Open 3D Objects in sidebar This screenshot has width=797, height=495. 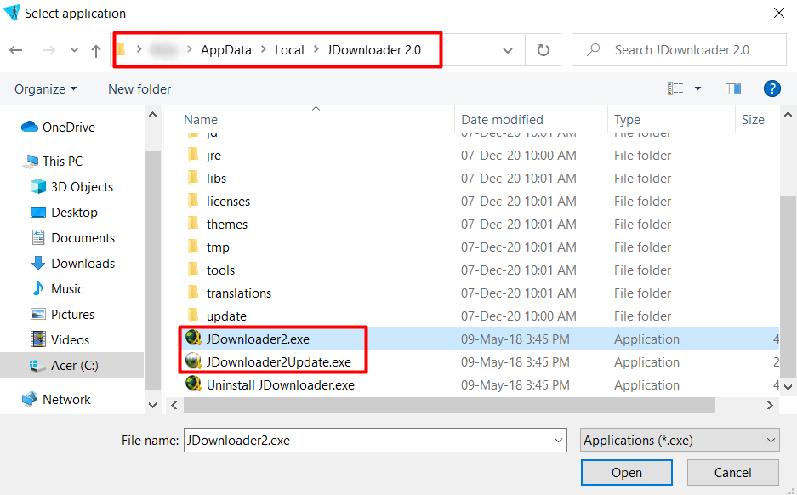click(71, 186)
